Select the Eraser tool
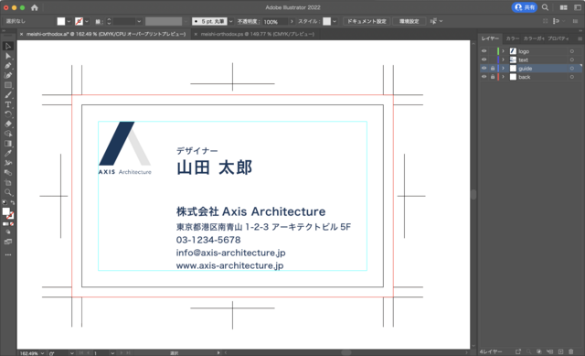 click(8, 124)
